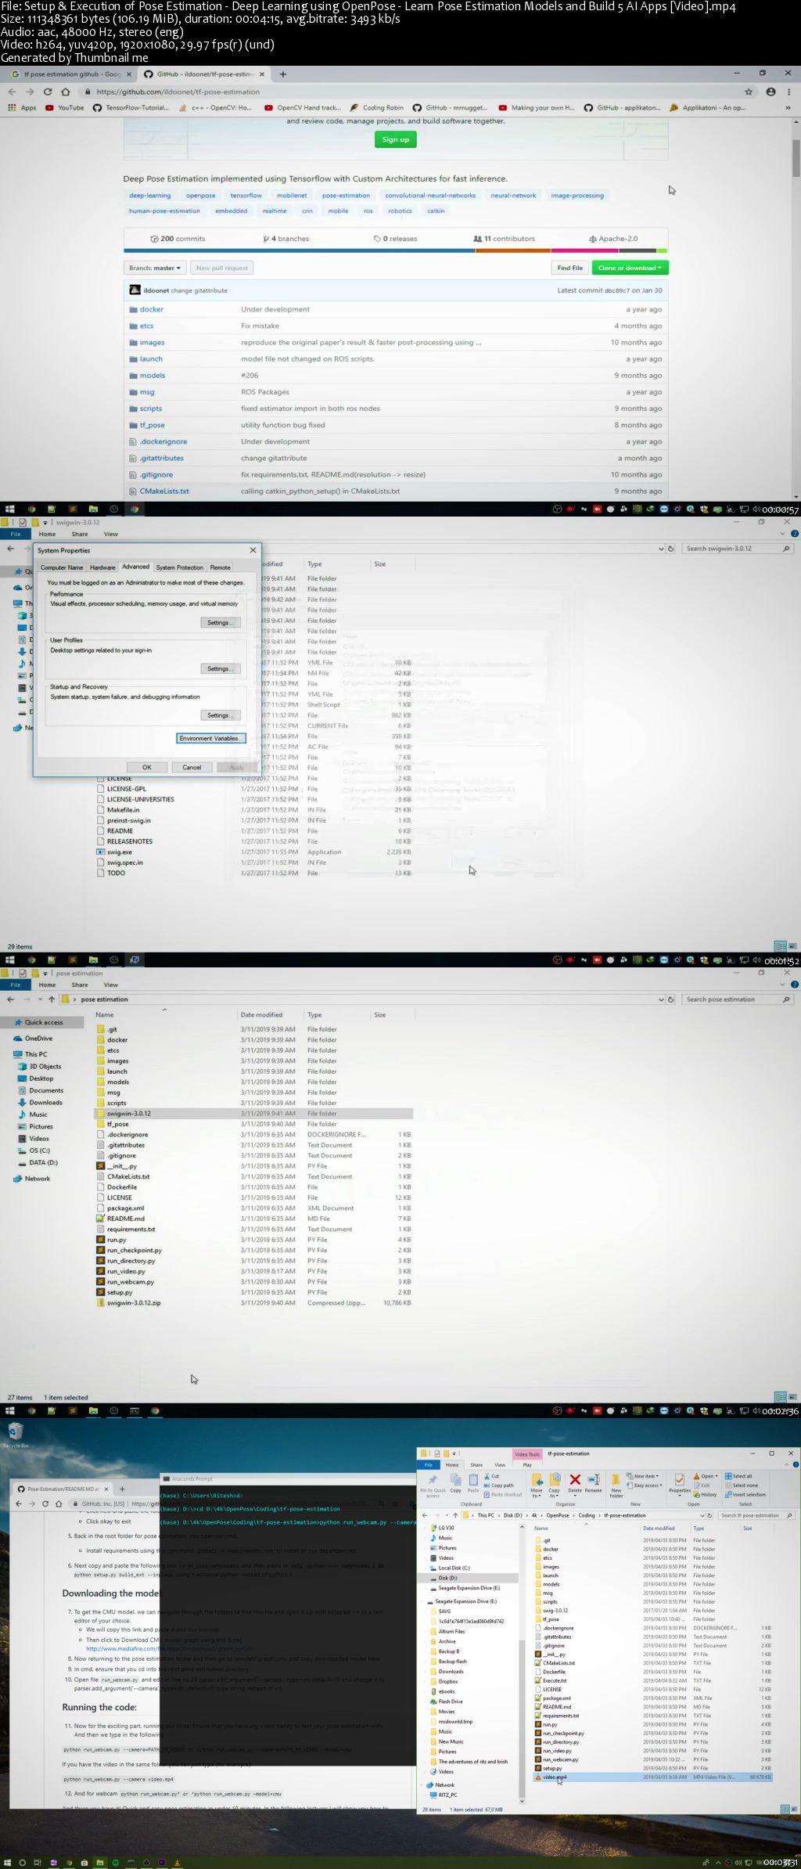Open the Coding Robin bookmark
This screenshot has height=1869, width=801.
[377, 108]
